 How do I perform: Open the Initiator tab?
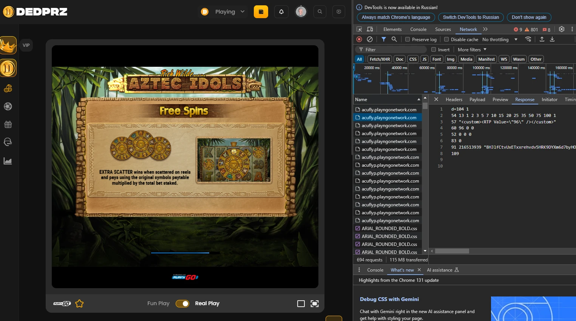[x=550, y=99]
